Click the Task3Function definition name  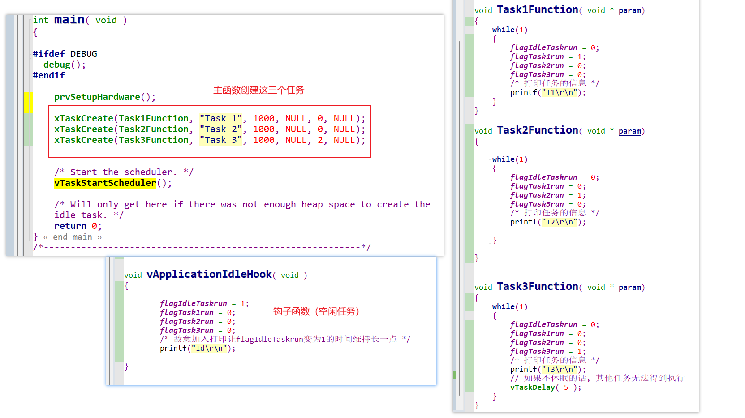tap(538, 286)
